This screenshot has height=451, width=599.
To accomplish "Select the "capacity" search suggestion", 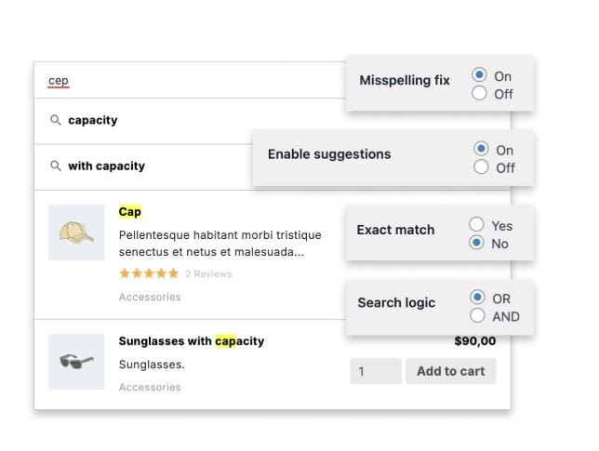I will coord(93,121).
